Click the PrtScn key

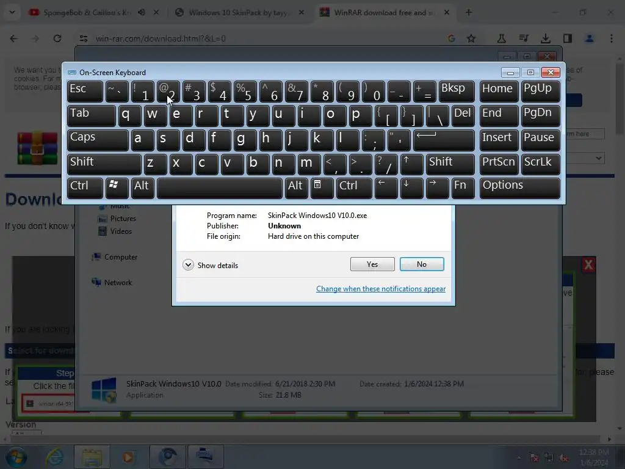tap(499, 164)
